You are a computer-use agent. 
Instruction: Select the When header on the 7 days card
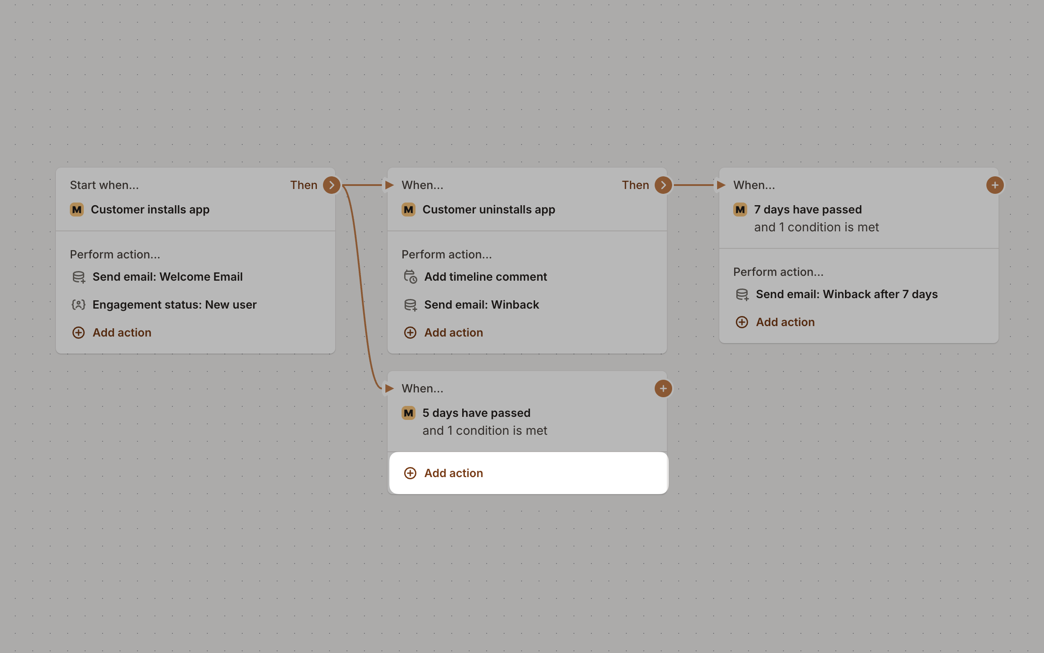[754, 185]
